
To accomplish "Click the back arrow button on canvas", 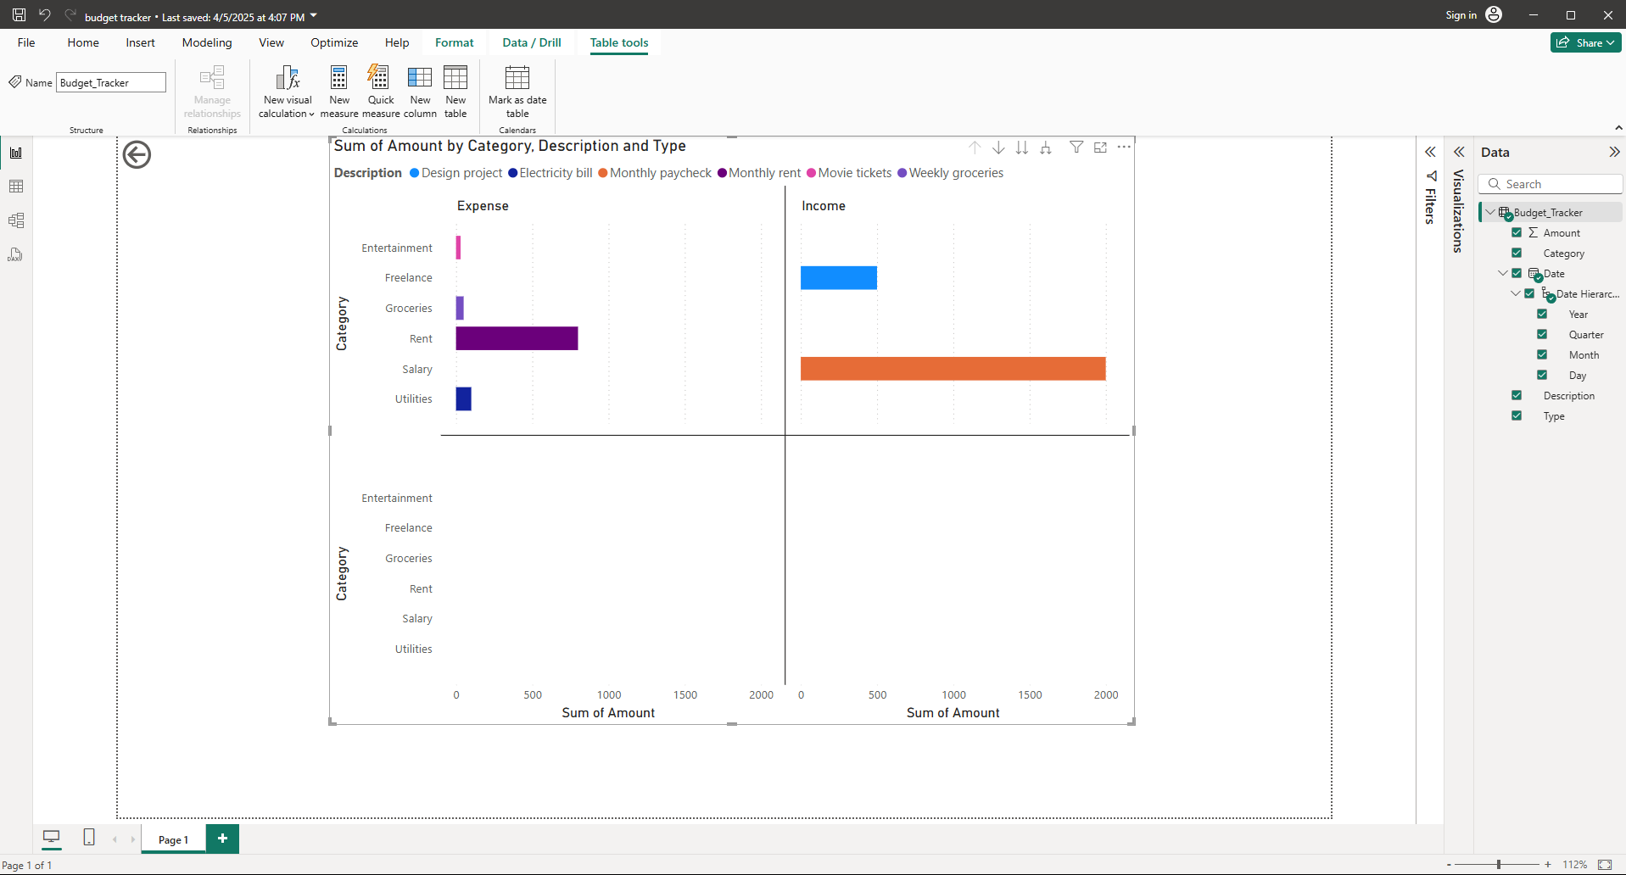I will tap(137, 154).
